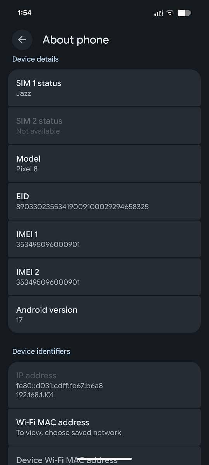Open the greyed-out SIM 2 status entry
The width and height of the screenshot is (209, 465).
coord(104,126)
